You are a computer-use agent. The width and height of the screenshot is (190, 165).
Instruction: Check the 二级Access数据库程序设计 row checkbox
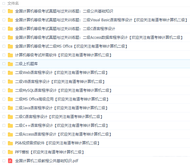click(4, 37)
